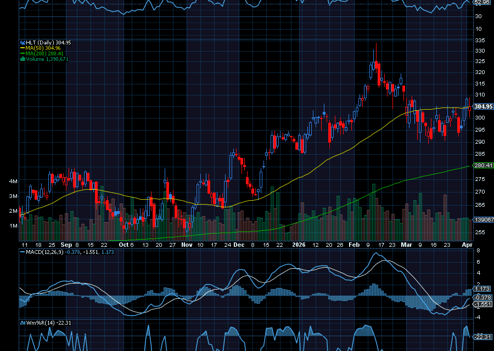The image size is (494, 351).
Task: Click the MA(200) 280.41 legend text
Action: 44,53
